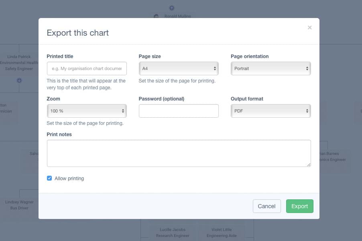Screen dimensions: 362x241
Task: Focus the Password (optional) field
Action: (179, 111)
